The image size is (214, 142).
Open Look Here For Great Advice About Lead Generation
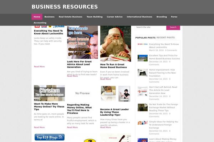[79, 64]
